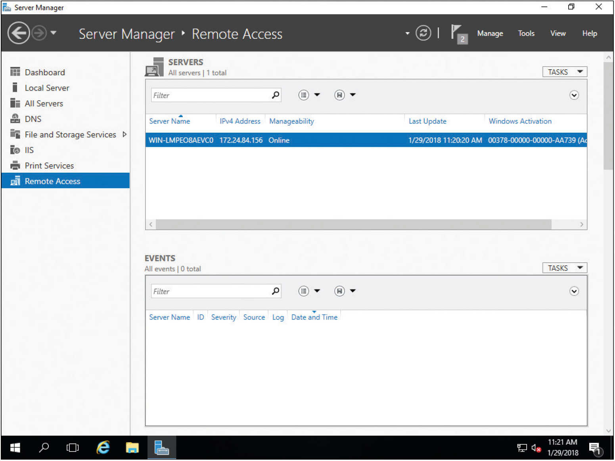Sort by IPv4 Address column
Viewport: 615px width, 461px height.
click(x=240, y=121)
